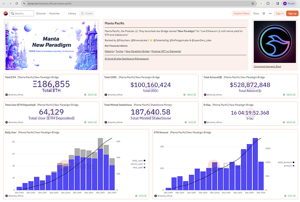Click the camera icon on Total USDC card
The width and height of the screenshot is (300, 202).
click(184, 95)
